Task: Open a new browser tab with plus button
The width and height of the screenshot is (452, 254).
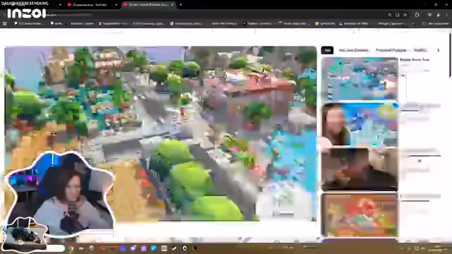Action: tap(181, 5)
